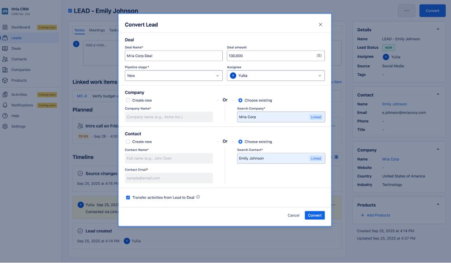Click the Linked badge in Search Company
The image size is (451, 263).
click(x=315, y=117)
